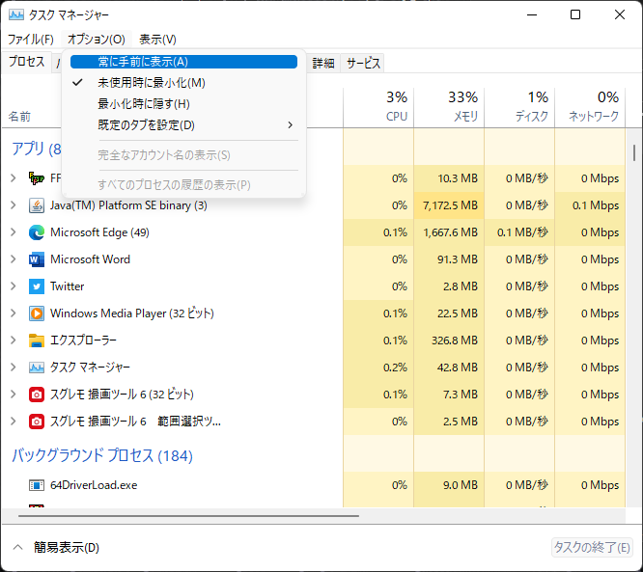
Task: Expand the タスク マネージャー row
Action: pos(14,368)
